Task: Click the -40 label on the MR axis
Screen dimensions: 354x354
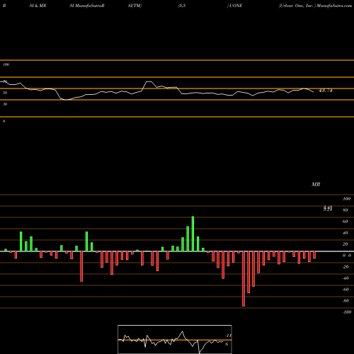Action: (346, 278)
